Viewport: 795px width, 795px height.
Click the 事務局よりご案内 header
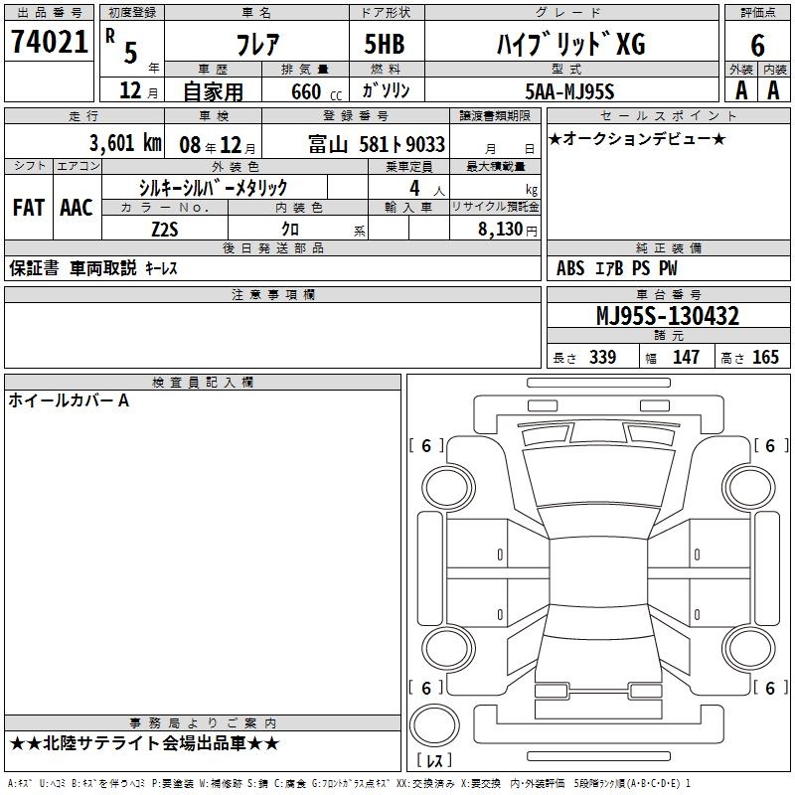(203, 723)
